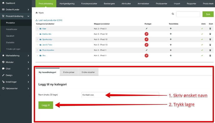Add text/image to Elektronikk via plus icon

point(171,34)
